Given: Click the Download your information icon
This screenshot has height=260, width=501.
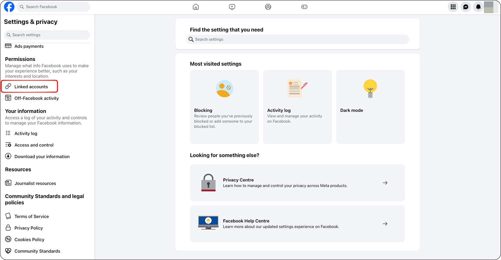Looking at the screenshot, I should pos(8,156).
